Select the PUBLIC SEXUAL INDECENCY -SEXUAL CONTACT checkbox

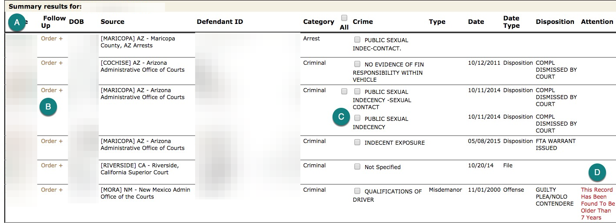(x=357, y=91)
